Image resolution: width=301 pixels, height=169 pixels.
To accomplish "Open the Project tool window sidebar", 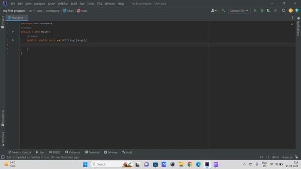I will 3,23.
